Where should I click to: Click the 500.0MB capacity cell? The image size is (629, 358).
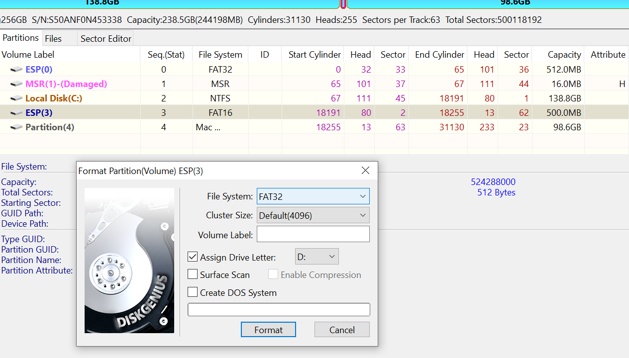pos(558,113)
